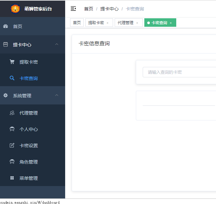
Task: Open 个人中心 in the sidebar
Action: (29, 129)
